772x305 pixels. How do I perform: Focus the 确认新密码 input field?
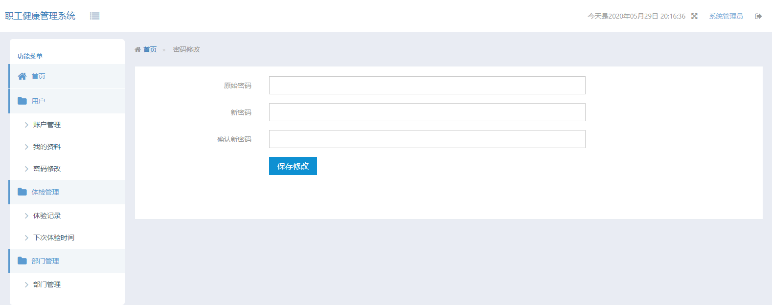(427, 139)
